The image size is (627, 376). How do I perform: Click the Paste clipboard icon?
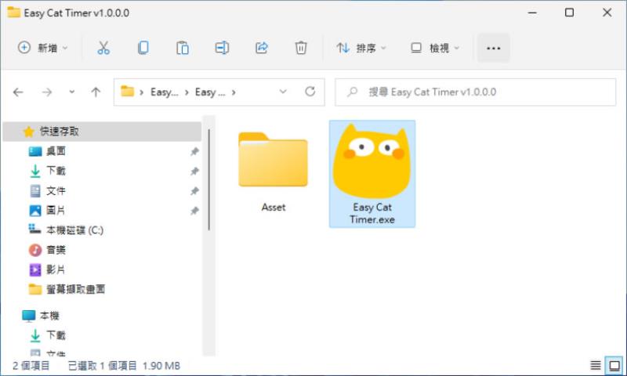(183, 48)
